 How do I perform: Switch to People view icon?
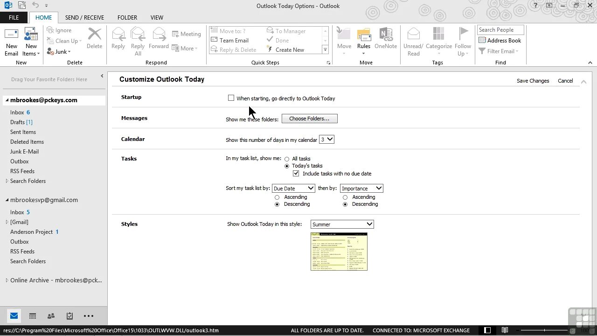pos(51,316)
